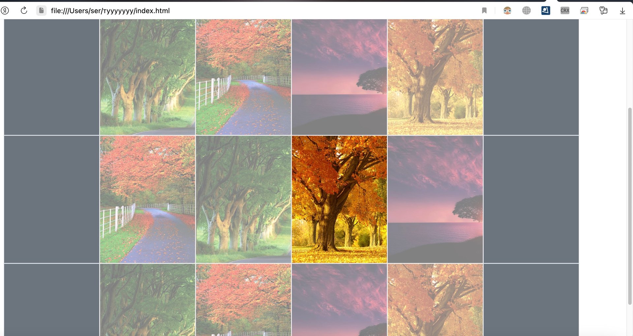Open the CRX extension
This screenshot has height=336, width=633.
564,10
